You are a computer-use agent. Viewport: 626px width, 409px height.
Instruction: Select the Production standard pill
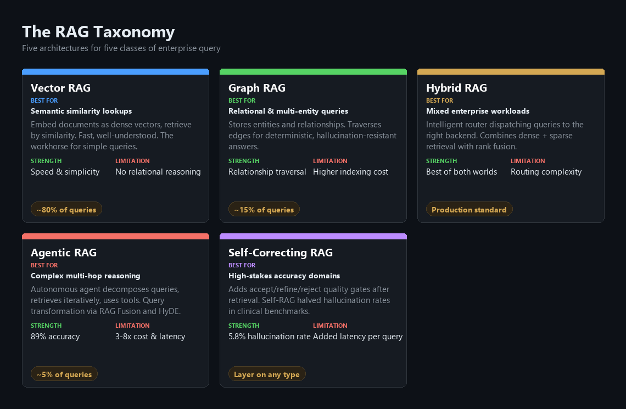(x=469, y=209)
